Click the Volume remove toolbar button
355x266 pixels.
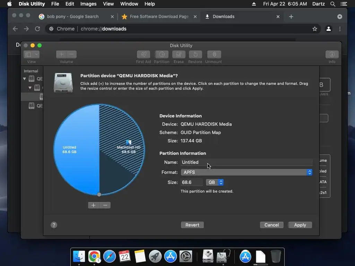[x=71, y=54]
